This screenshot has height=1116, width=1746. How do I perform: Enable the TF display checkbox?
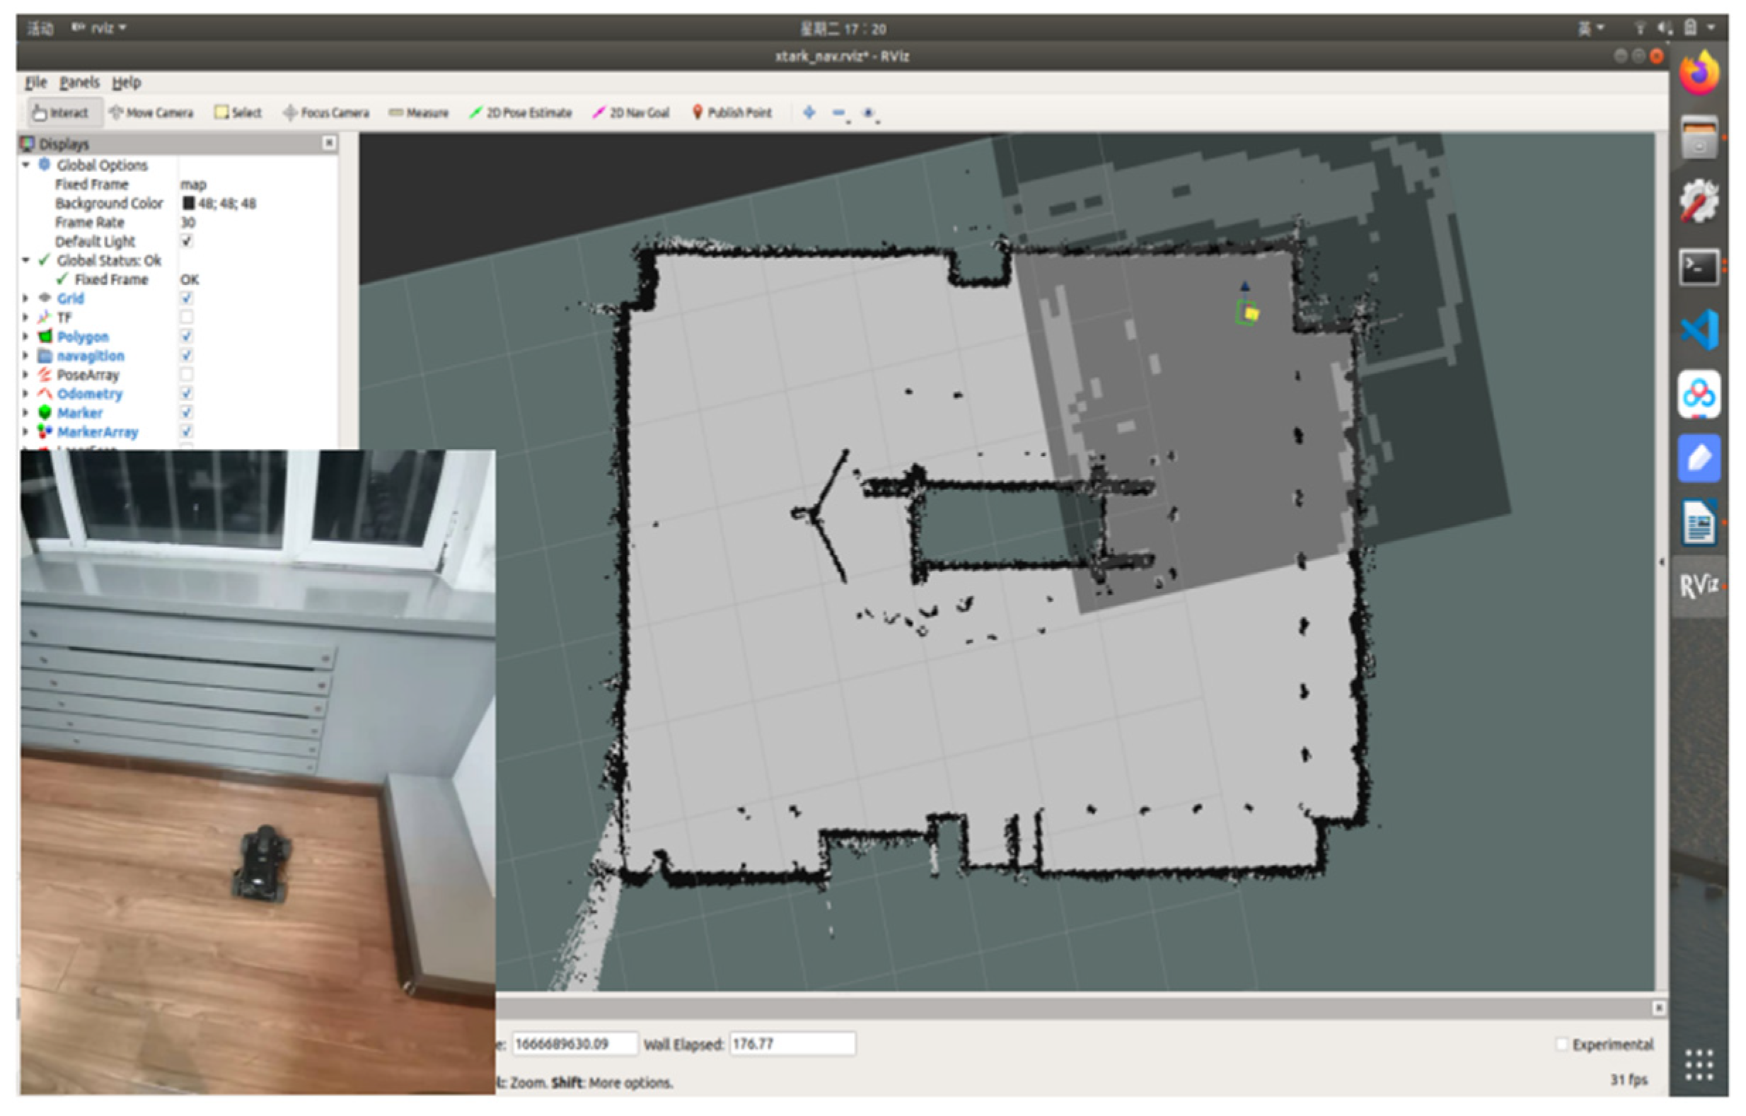(186, 317)
